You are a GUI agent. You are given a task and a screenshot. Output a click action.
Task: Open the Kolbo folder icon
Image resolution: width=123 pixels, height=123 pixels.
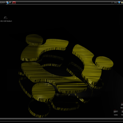(x=116, y=112)
